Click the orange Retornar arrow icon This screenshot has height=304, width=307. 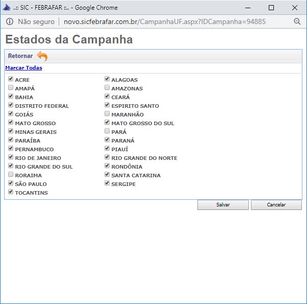click(42, 56)
